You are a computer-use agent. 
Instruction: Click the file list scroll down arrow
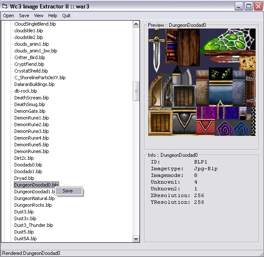point(136,239)
